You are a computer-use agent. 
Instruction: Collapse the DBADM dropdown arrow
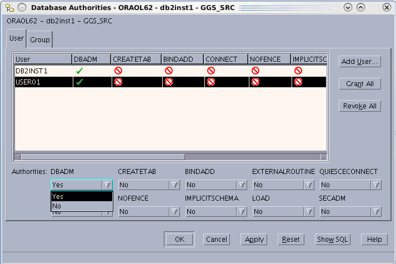pos(107,185)
